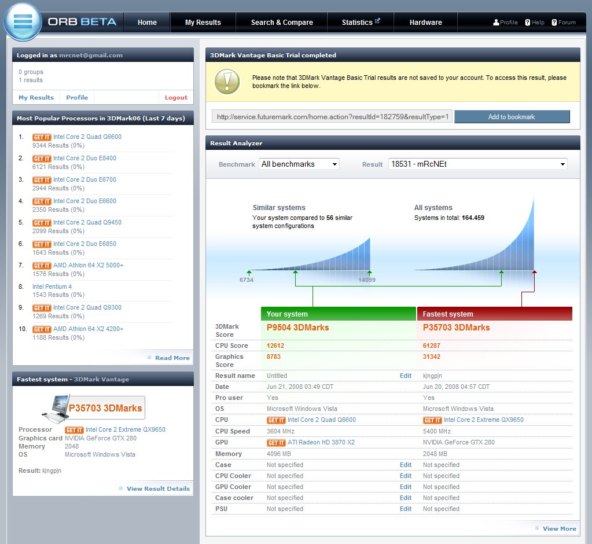This screenshot has height=544, width=592.
Task: Click the View Result Details link
Action: click(158, 488)
